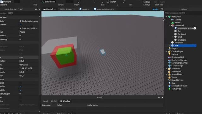Open the Move Model Script tab
This screenshot has width=202, height=114.
pyautogui.click(x=104, y=9)
